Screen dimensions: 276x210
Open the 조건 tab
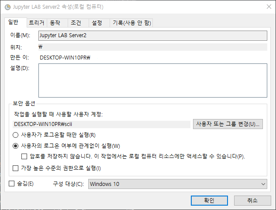coord(78,23)
